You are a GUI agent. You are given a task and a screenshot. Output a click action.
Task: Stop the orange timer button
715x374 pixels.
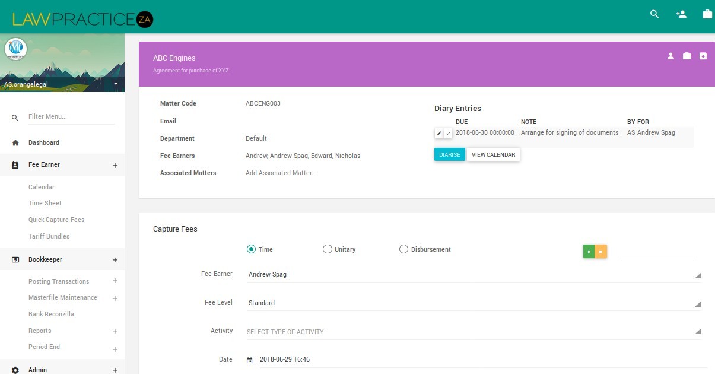(x=601, y=251)
